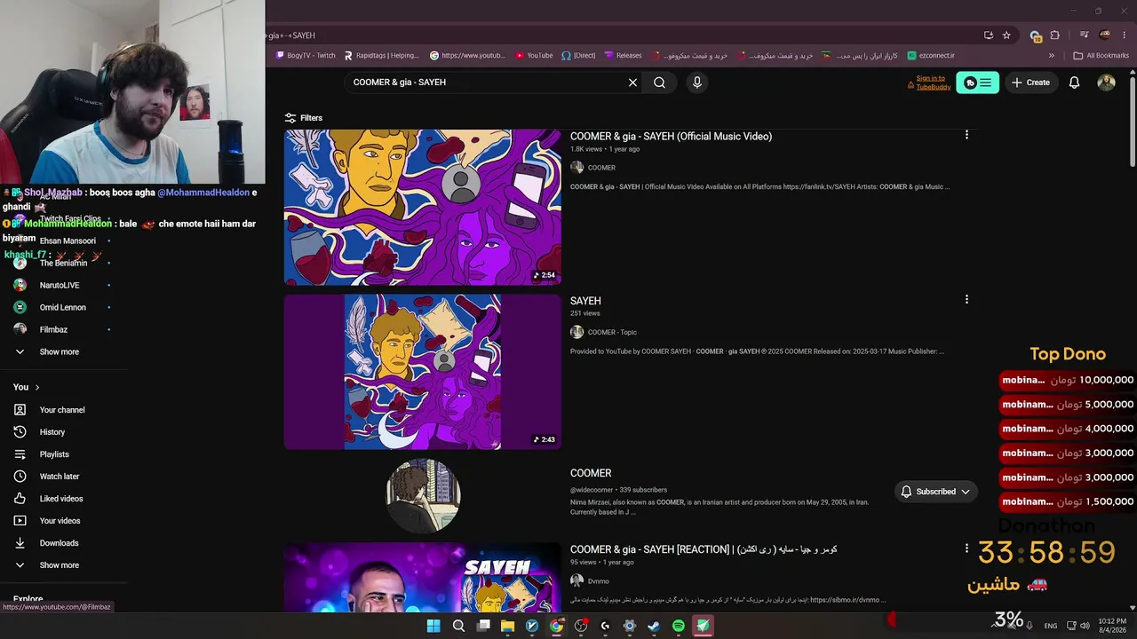
Task: Open the Chrome three-dot menu
Action: pos(1125,35)
